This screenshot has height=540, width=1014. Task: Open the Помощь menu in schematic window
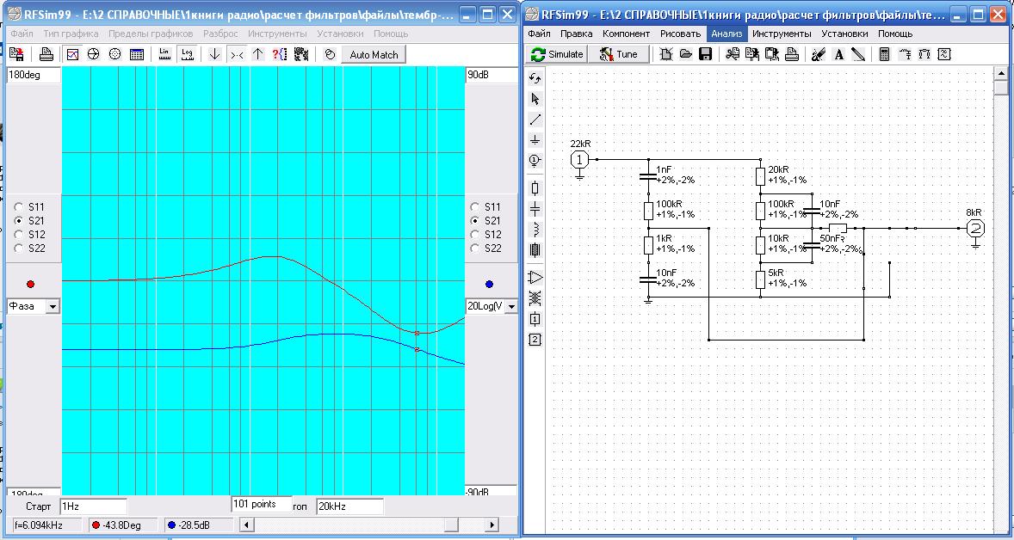tap(895, 34)
